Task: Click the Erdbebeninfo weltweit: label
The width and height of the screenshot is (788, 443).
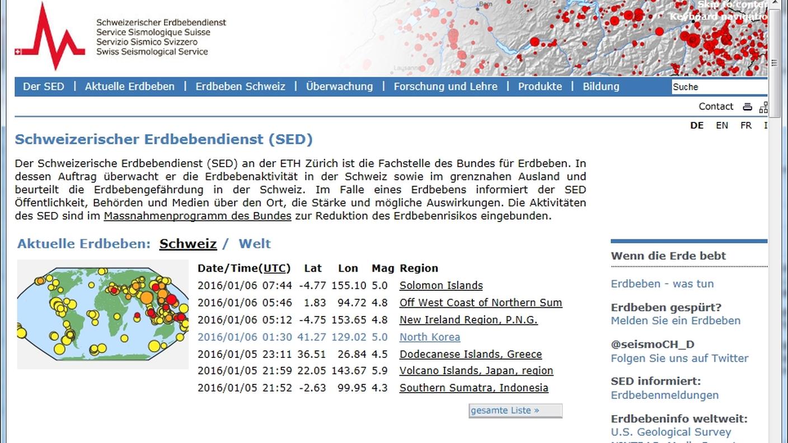Action: click(679, 418)
